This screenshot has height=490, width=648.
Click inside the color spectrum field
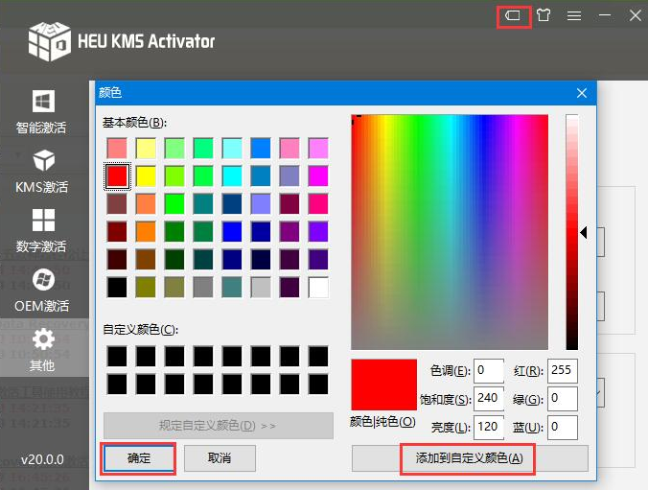(x=450, y=232)
